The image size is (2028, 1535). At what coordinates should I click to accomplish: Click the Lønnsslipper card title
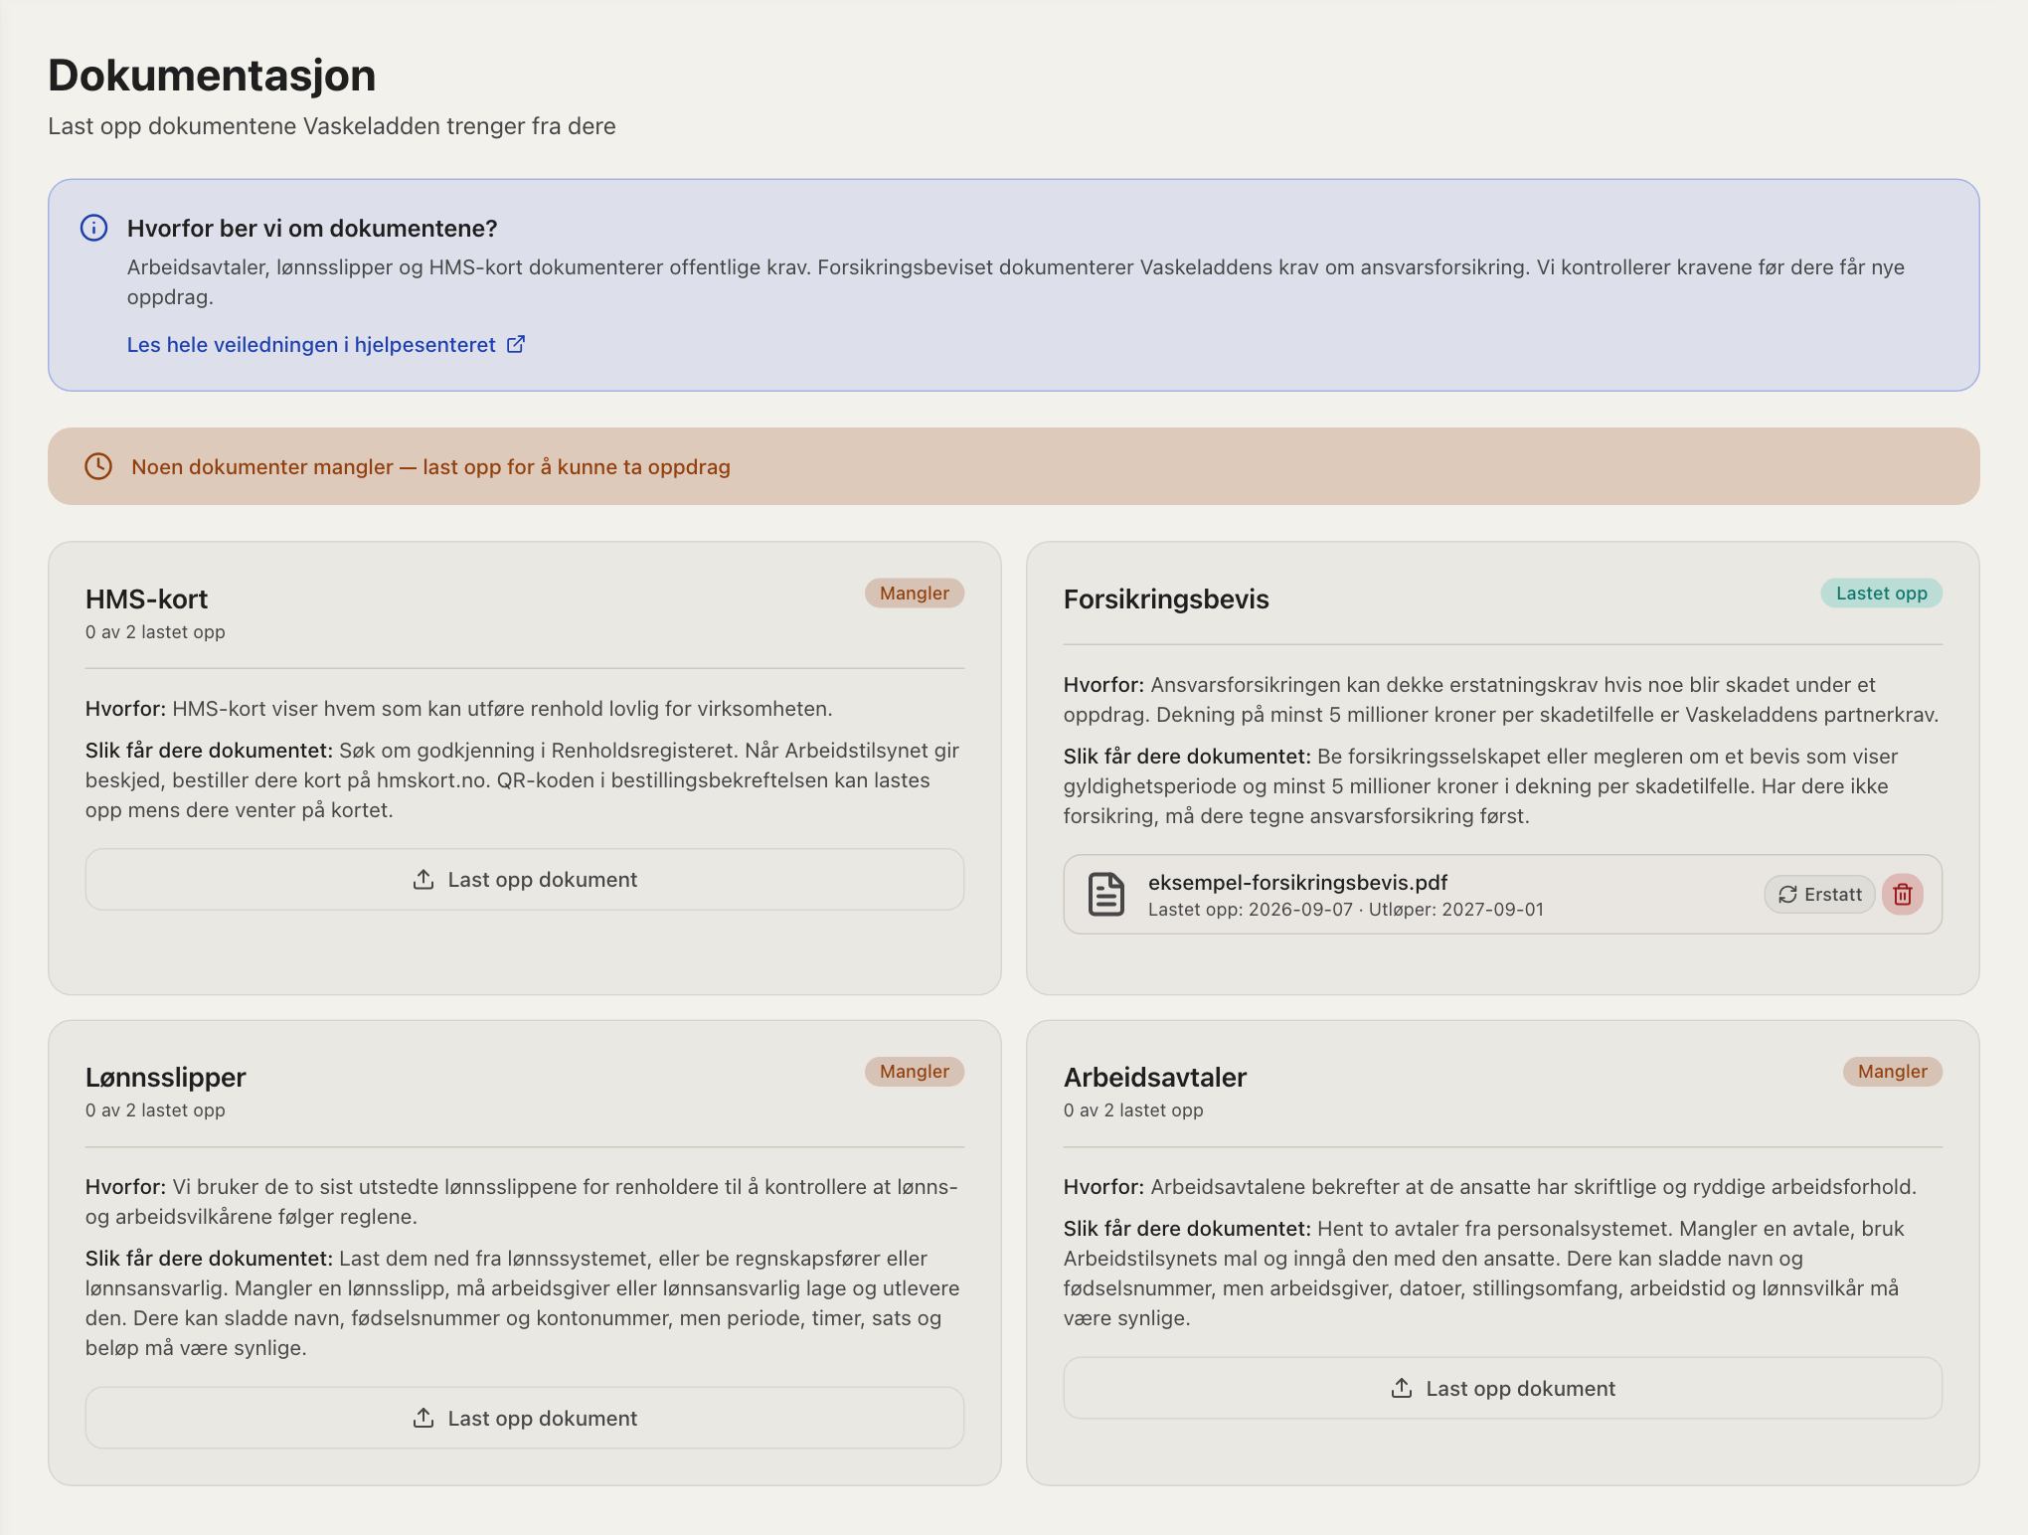165,1077
